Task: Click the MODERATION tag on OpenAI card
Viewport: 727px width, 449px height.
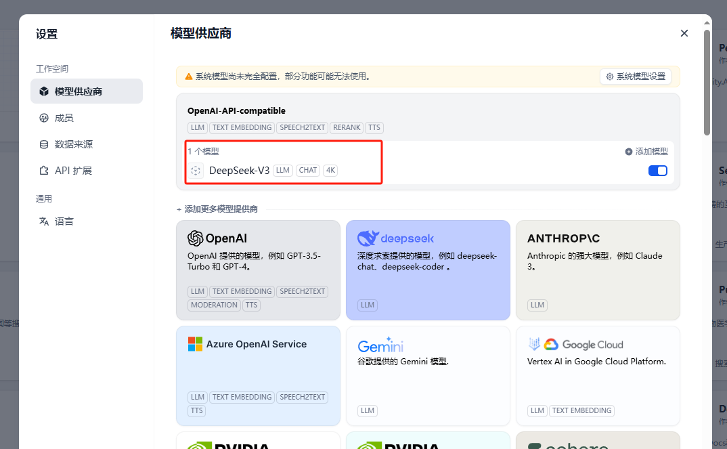Action: tap(214, 305)
